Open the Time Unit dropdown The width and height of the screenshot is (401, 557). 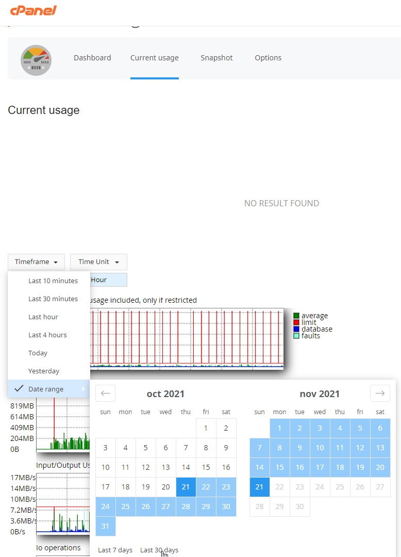pos(98,262)
